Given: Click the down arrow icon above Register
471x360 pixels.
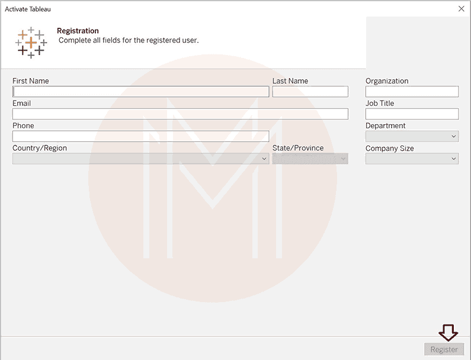Looking at the screenshot, I should 448,332.
